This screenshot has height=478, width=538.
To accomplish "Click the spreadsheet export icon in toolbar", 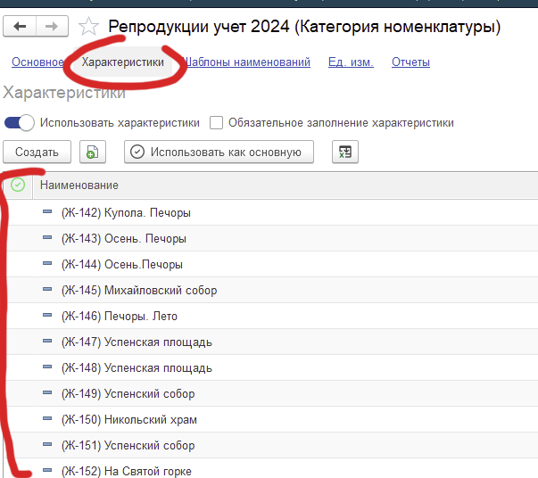I will 344,152.
